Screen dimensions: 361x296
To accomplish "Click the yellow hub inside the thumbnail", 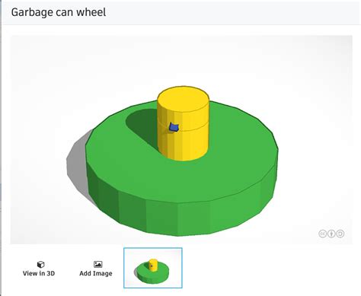I will point(153,265).
